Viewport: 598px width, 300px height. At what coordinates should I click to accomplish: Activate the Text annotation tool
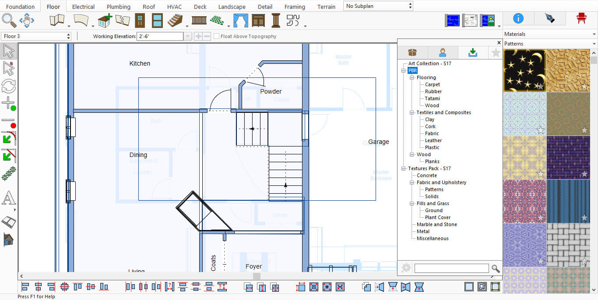tap(8, 198)
